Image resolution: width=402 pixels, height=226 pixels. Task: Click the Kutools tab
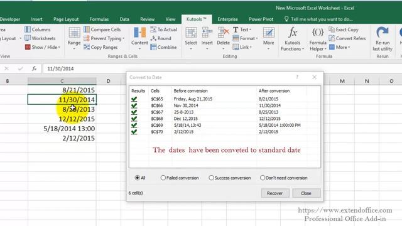(197, 19)
